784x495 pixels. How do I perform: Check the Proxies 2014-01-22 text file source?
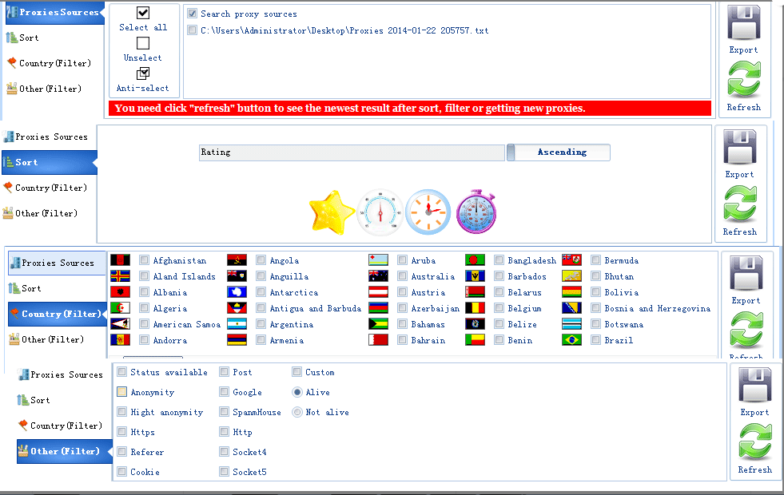click(192, 30)
